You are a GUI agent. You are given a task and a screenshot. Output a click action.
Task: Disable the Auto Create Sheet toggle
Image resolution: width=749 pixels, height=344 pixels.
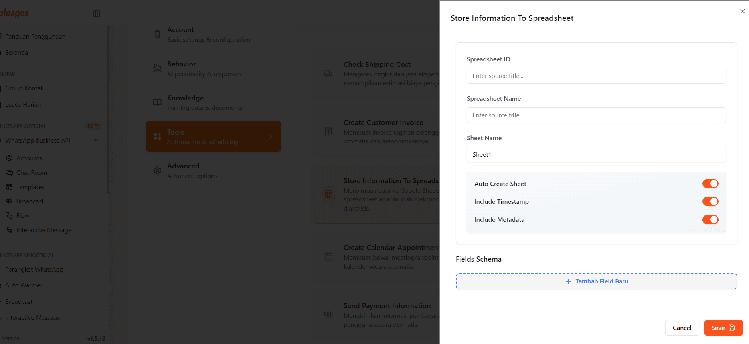[x=710, y=184]
